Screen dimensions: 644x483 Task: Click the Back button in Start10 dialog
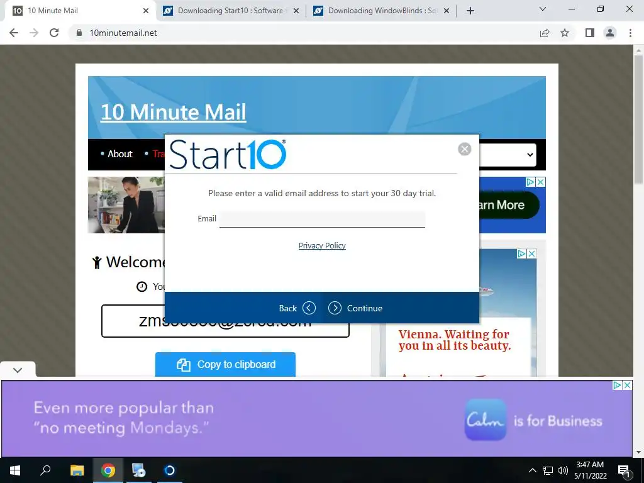[x=297, y=308]
